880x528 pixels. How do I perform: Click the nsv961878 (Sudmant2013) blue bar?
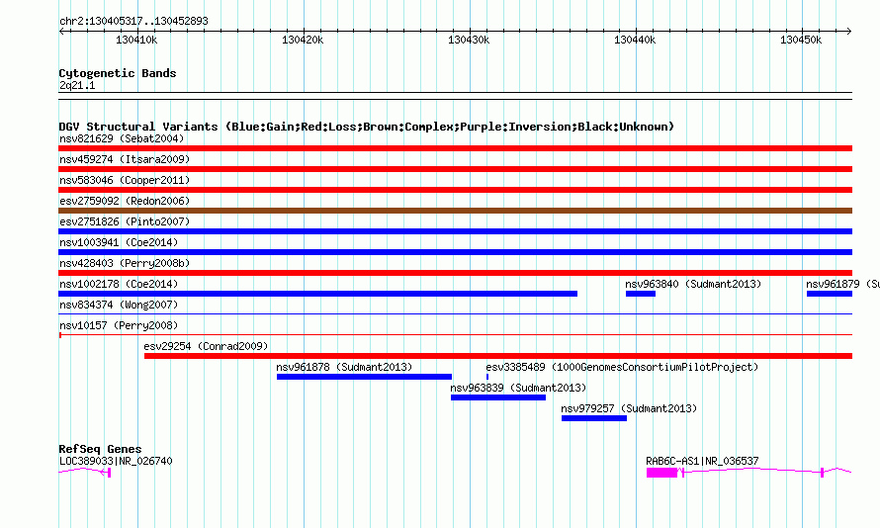(364, 377)
